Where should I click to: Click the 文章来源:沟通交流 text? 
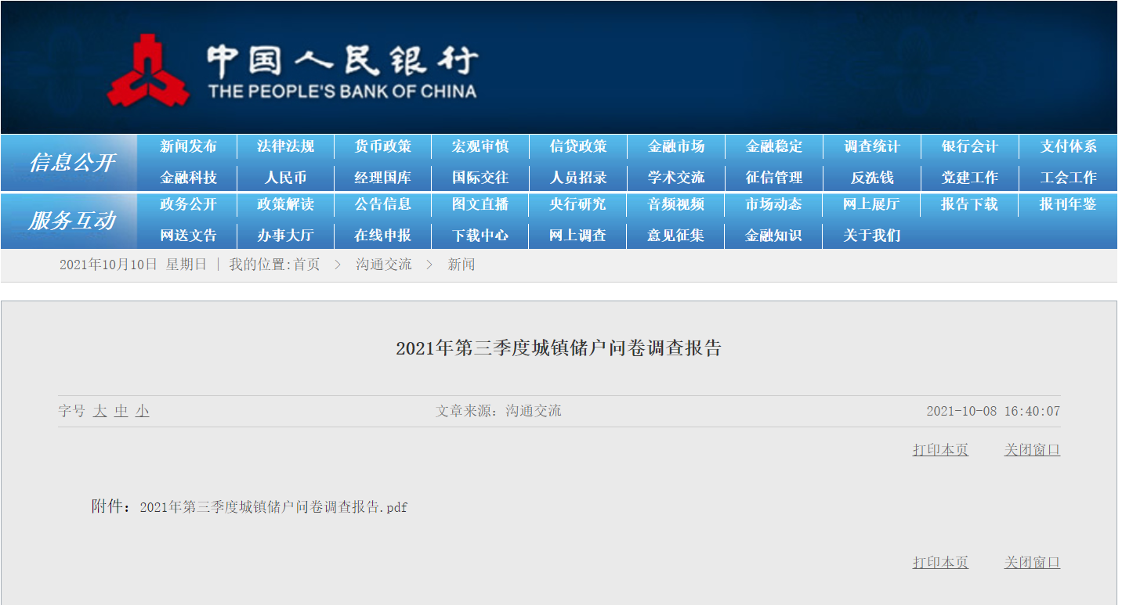[498, 411]
